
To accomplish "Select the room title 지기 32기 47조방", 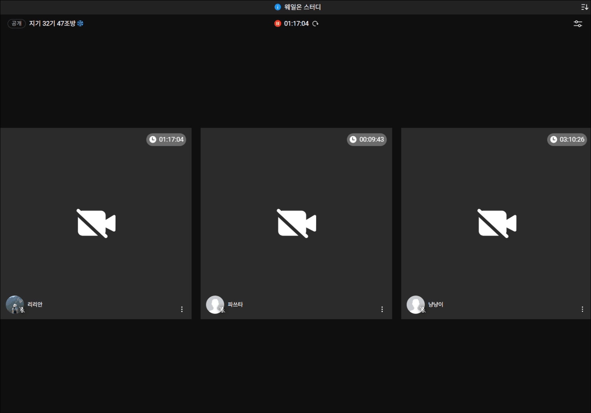I will pos(52,24).
